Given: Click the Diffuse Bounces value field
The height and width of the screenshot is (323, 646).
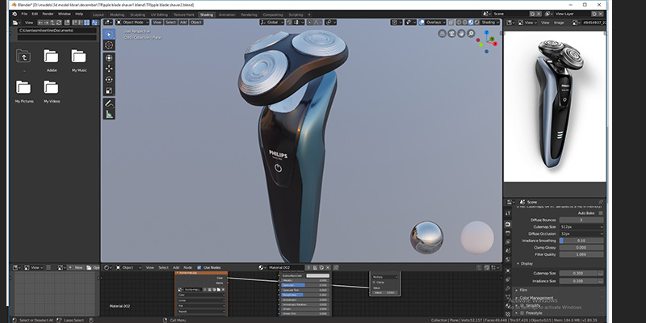Looking at the screenshot, I should point(581,220).
